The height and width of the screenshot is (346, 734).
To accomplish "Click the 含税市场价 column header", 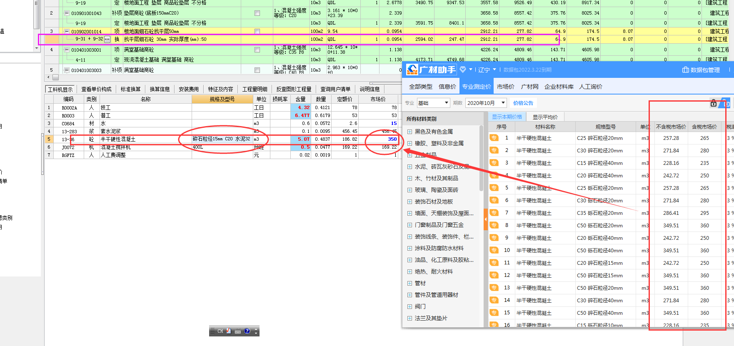I will coord(704,127).
